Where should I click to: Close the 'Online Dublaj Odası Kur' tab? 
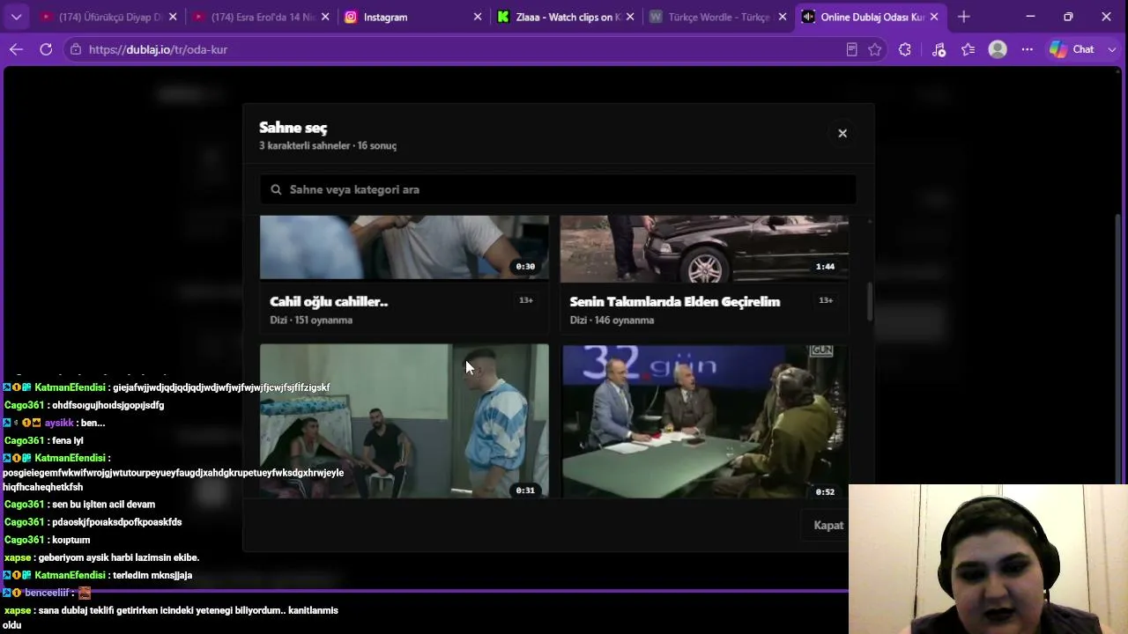coord(934,17)
